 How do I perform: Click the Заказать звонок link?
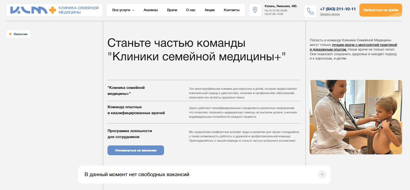point(330,14)
